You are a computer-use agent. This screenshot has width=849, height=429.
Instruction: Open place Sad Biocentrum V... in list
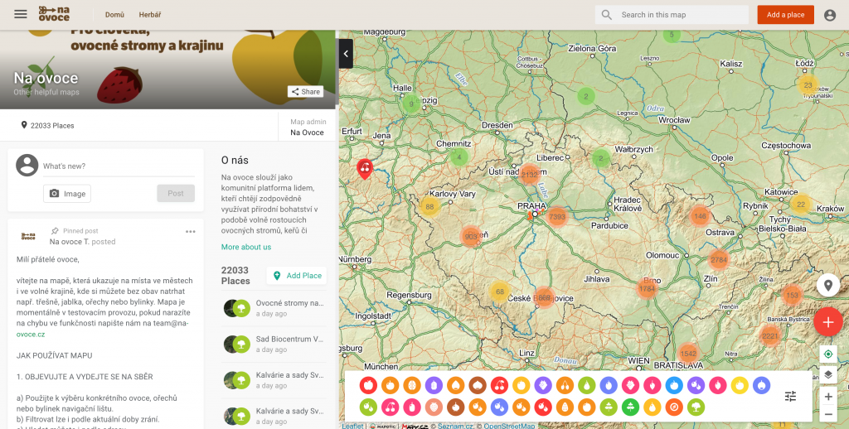[274, 344]
